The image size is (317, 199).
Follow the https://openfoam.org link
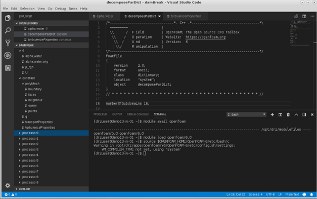(x=205, y=37)
